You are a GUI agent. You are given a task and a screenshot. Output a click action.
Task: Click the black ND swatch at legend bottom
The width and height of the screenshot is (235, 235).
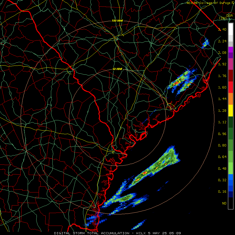(231, 203)
